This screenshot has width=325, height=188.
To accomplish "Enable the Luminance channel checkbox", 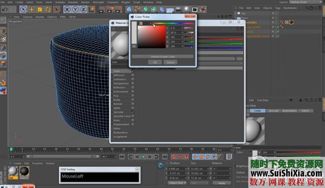I will 133,79.
